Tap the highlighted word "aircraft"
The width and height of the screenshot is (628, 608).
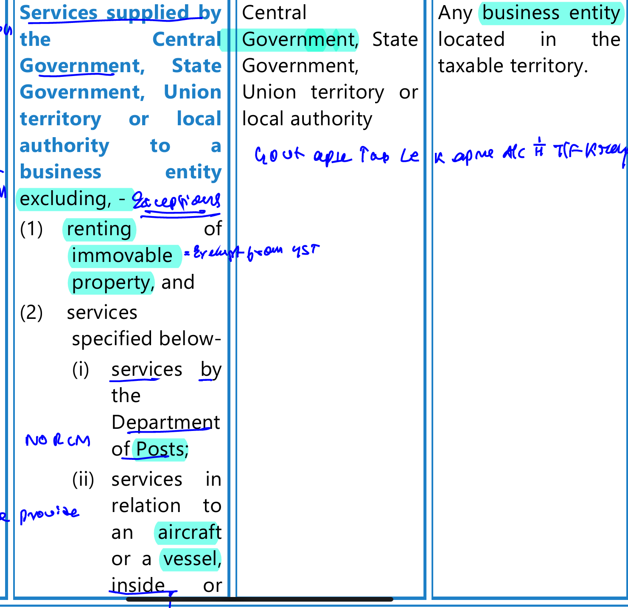189,532
